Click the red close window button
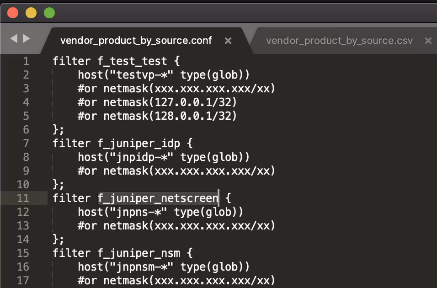The height and width of the screenshot is (288, 437). 13,13
